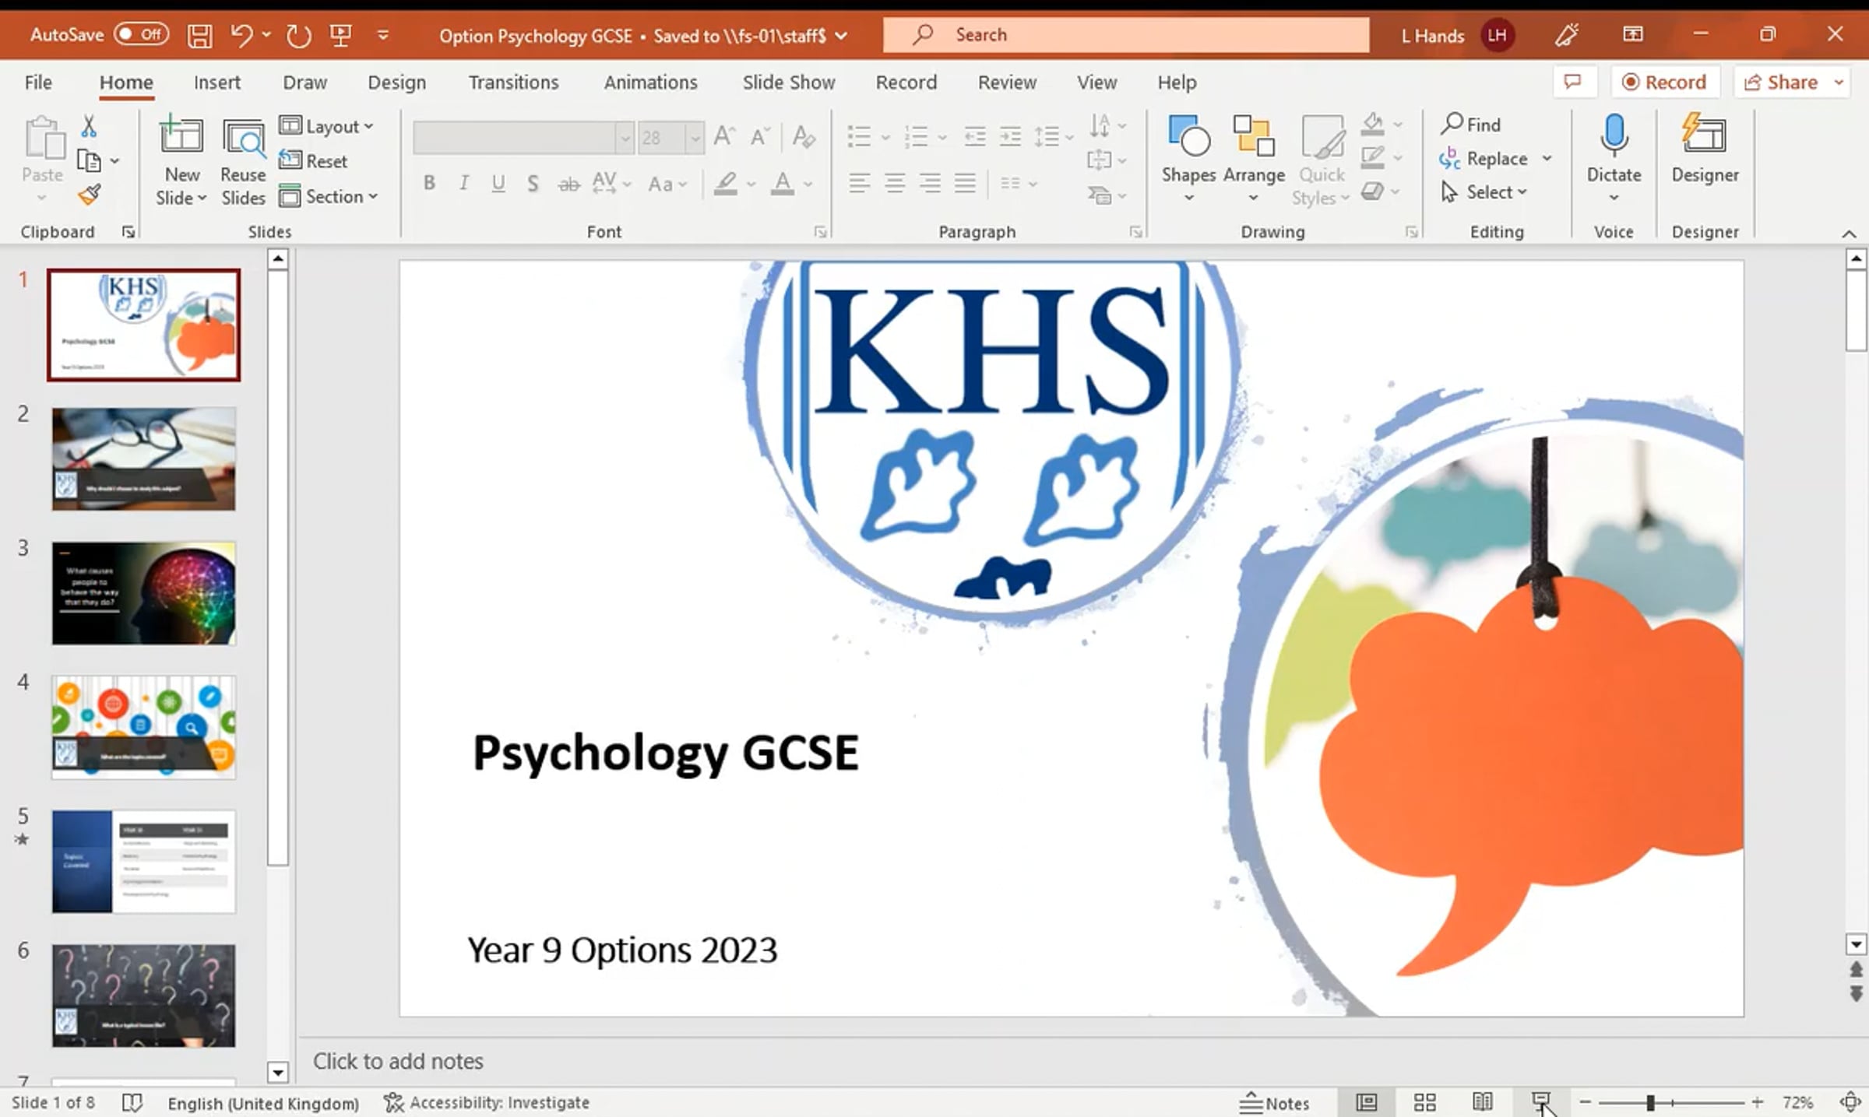Center-align the paragraph text

pyautogui.click(x=895, y=184)
